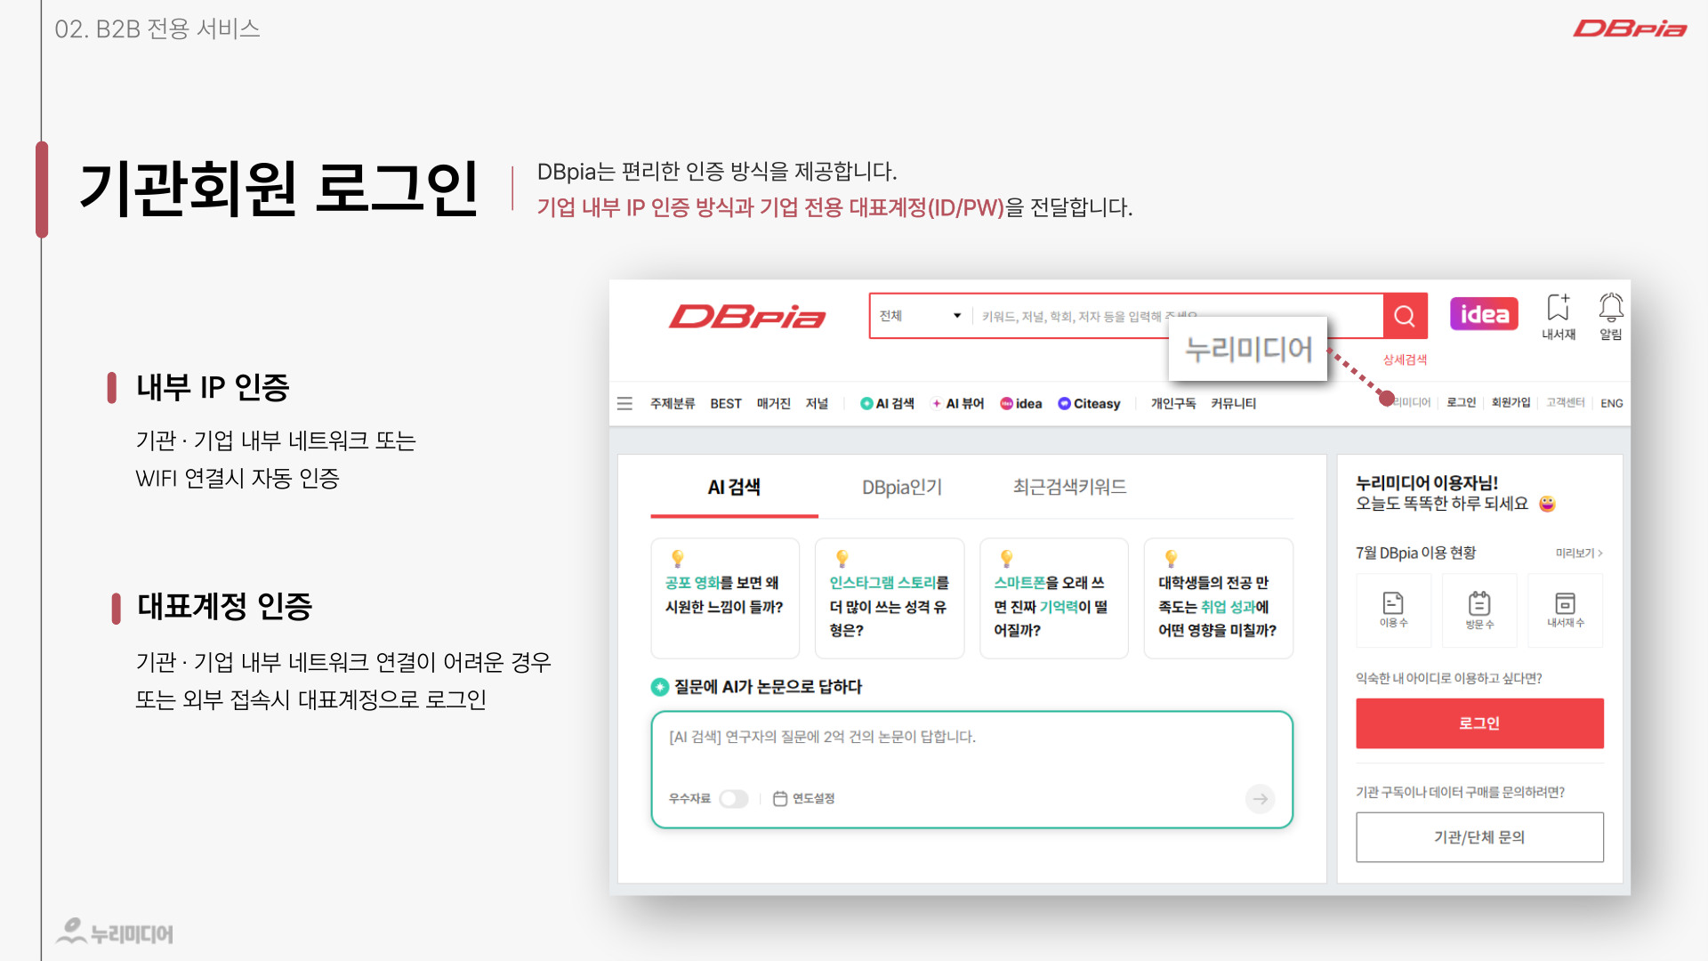Submit AI question with arrow button
1708x961 pixels.
pos(1260,799)
